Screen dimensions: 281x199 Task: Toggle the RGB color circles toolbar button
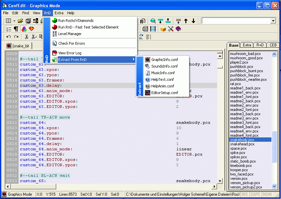pyautogui.click(x=24, y=29)
